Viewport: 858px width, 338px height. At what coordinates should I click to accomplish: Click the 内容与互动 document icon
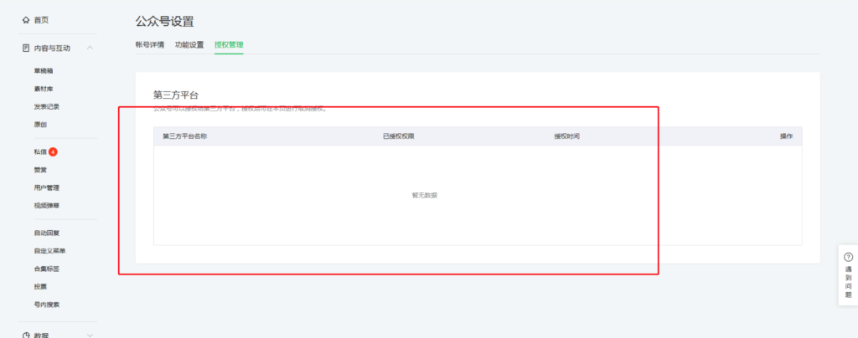[x=26, y=48]
